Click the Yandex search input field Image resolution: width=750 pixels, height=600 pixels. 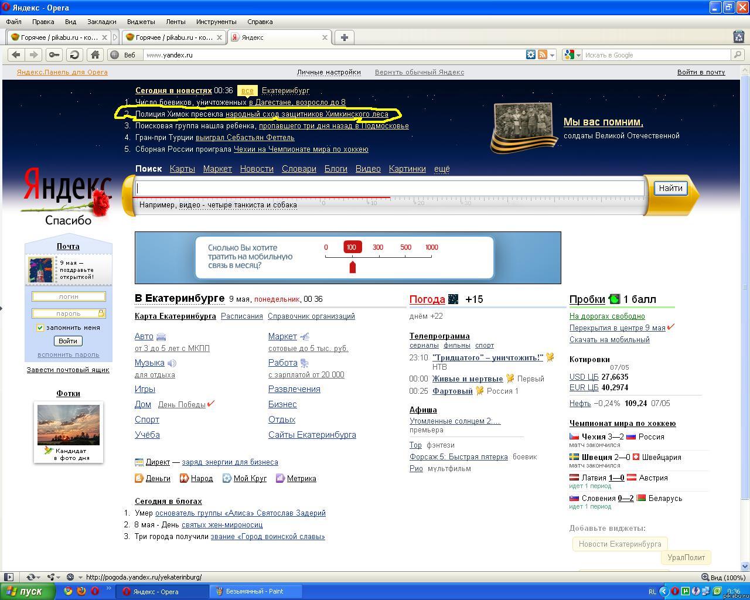coord(390,188)
